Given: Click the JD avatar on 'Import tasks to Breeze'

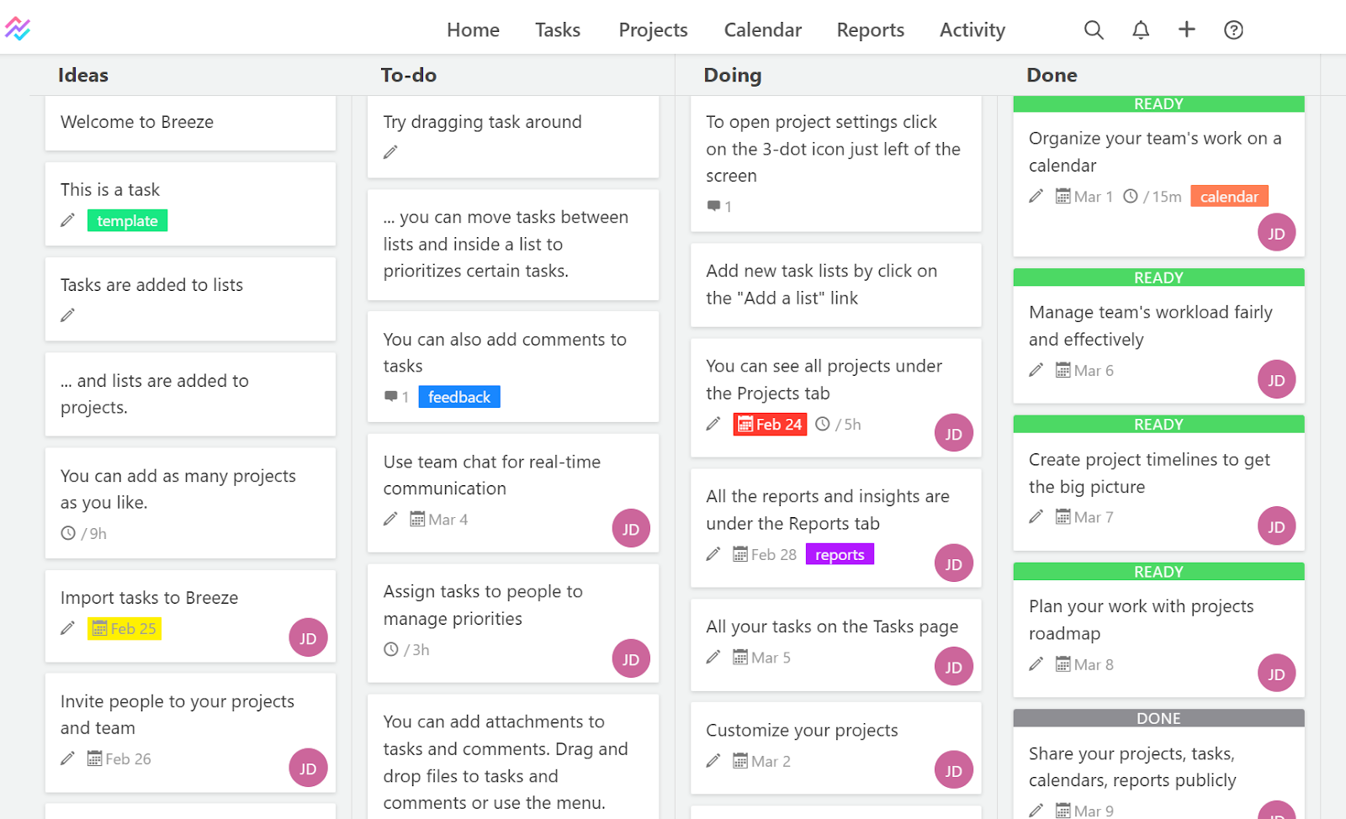Looking at the screenshot, I should coord(308,638).
